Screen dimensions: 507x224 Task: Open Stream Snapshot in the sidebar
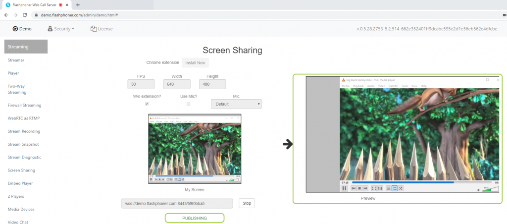(x=23, y=144)
